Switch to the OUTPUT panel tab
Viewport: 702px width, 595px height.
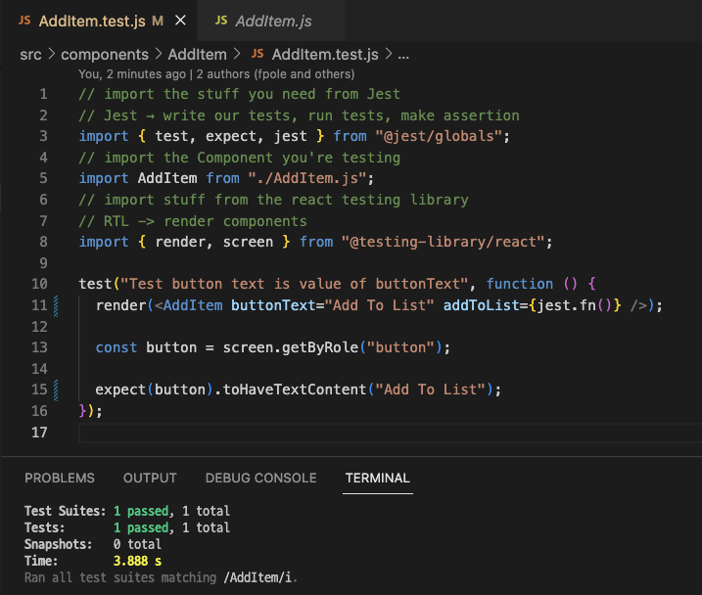pos(150,478)
